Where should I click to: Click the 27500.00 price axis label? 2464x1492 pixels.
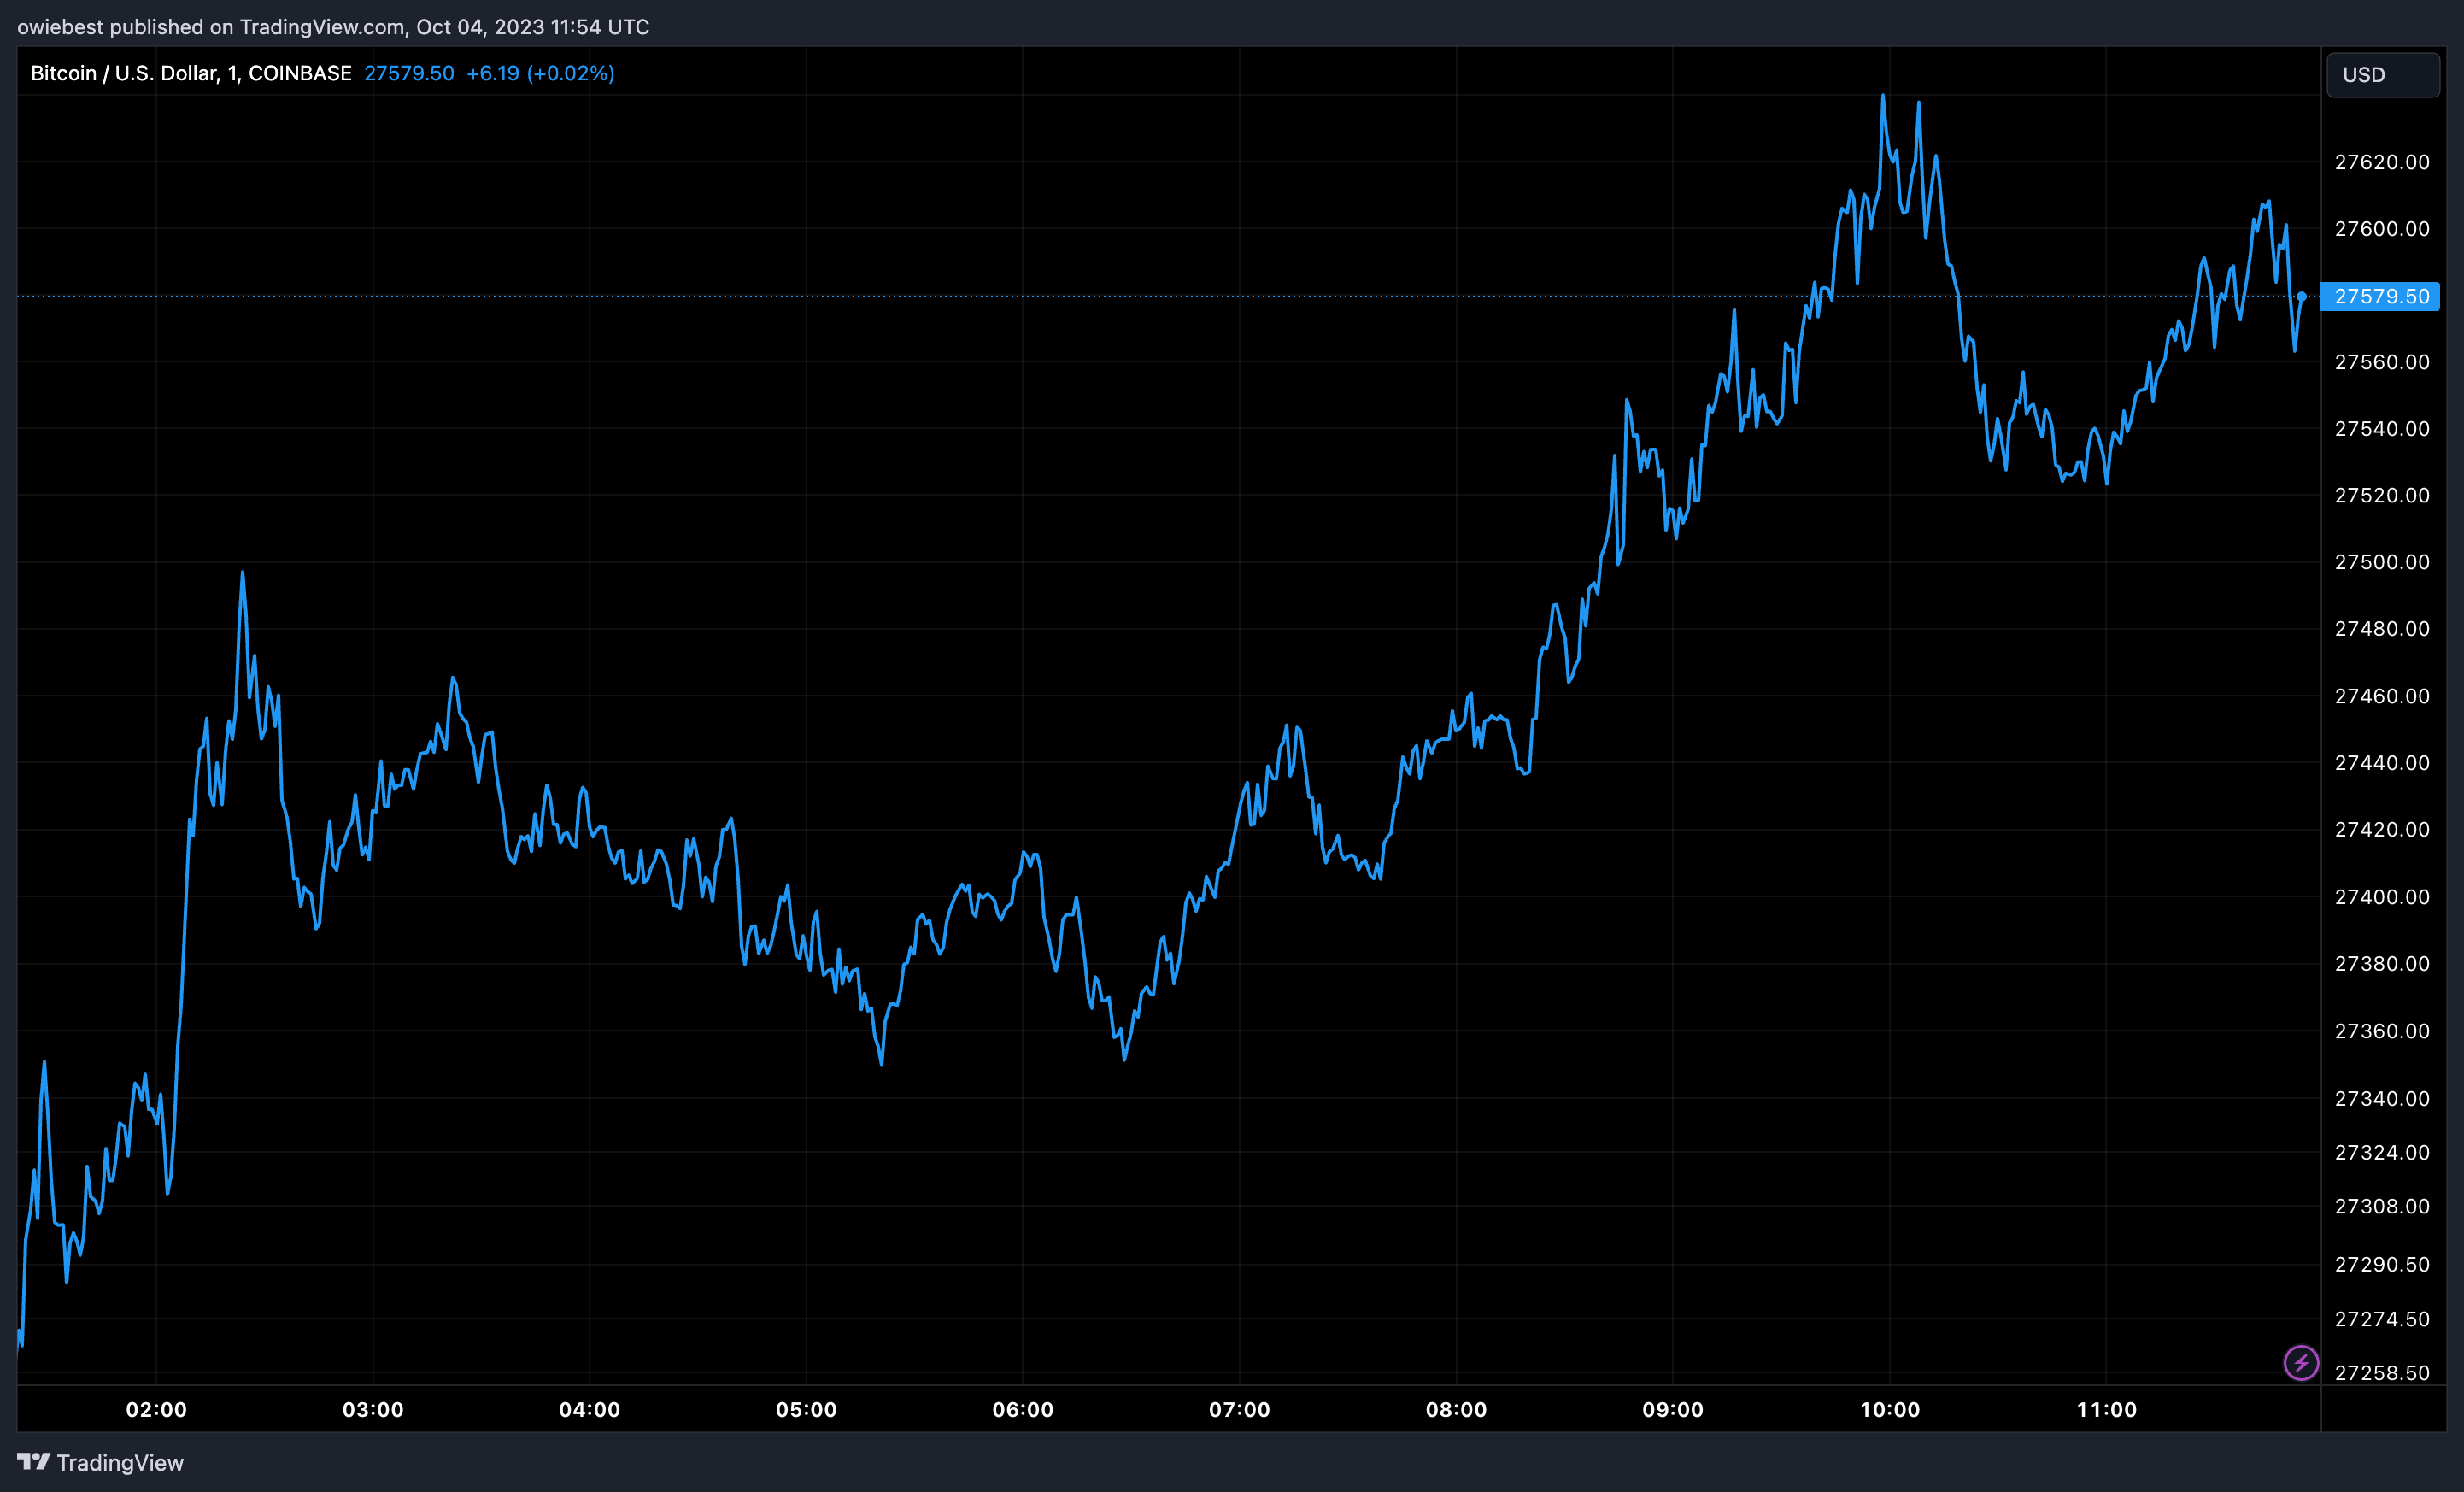point(2381,562)
